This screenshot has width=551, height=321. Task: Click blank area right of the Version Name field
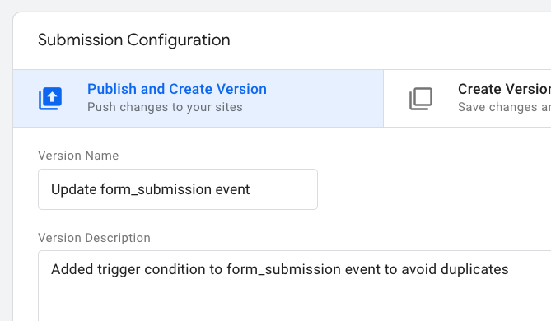[432, 189]
